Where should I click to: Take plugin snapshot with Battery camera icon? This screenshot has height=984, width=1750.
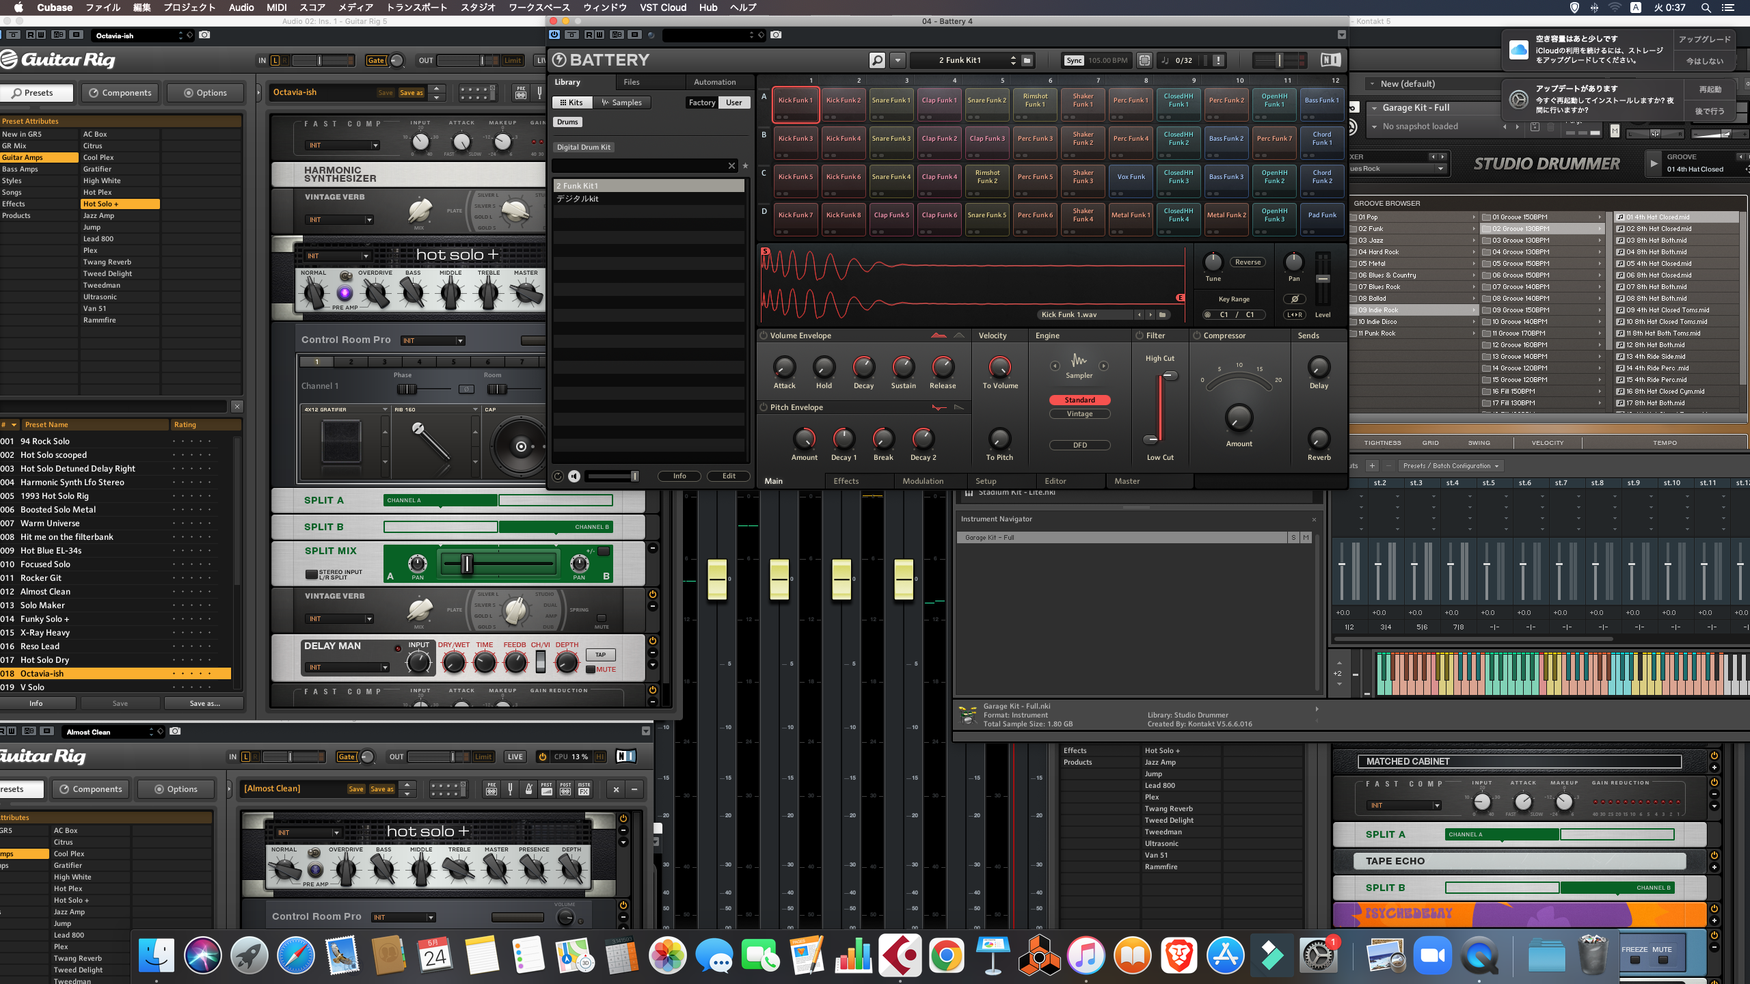[775, 35]
